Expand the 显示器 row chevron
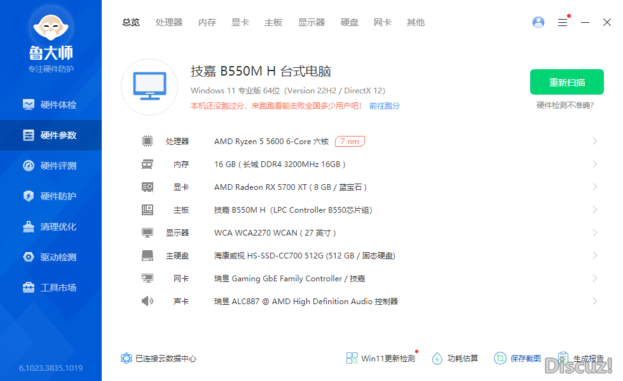623x381 pixels. [595, 232]
